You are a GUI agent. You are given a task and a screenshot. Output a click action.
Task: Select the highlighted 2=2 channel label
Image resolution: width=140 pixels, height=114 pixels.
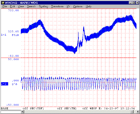(5, 84)
